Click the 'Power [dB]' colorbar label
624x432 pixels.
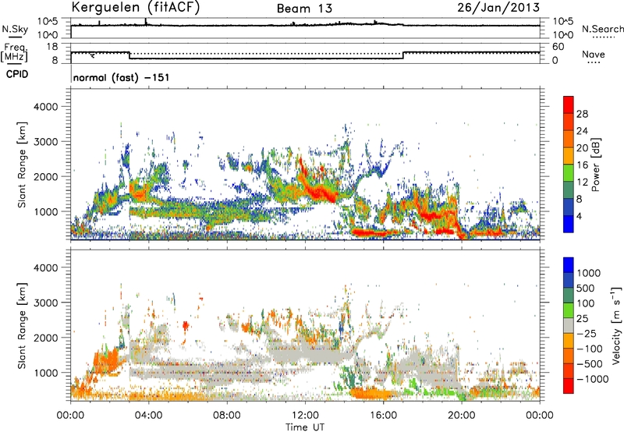click(x=595, y=165)
